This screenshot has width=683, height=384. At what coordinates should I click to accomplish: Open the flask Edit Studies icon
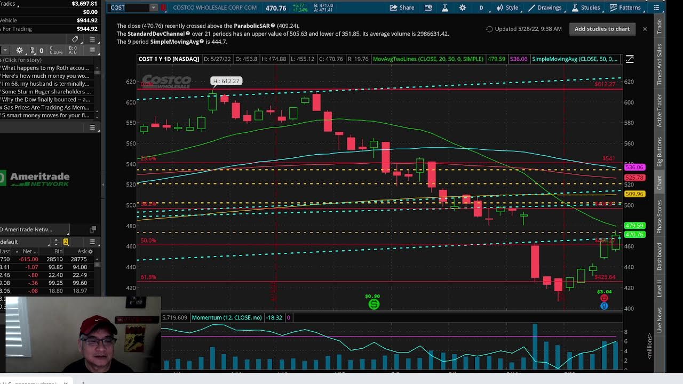coord(445,7)
